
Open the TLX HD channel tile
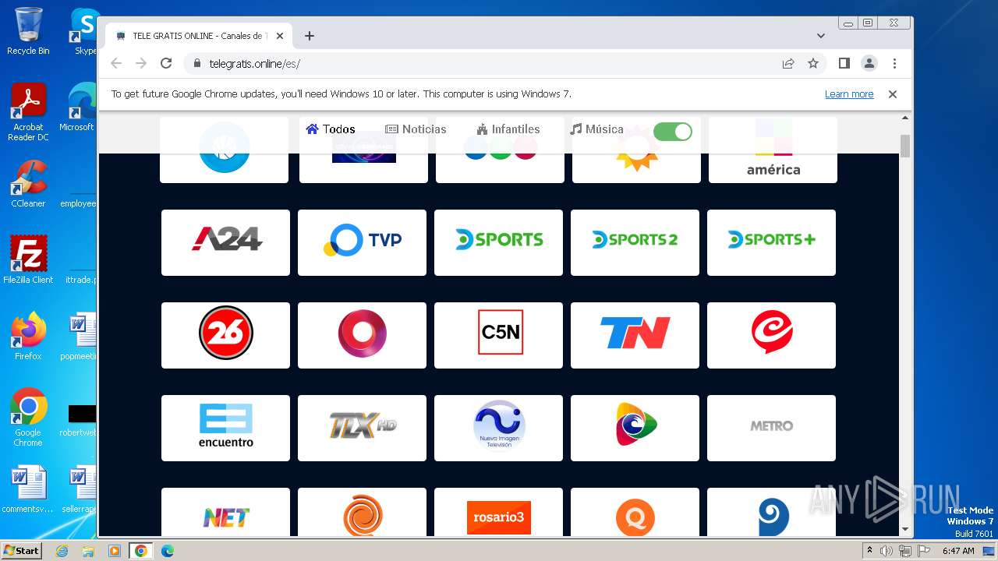[362, 428]
